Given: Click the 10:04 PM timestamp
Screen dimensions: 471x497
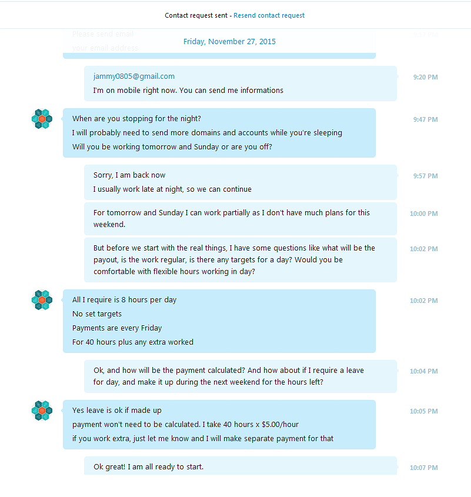Looking at the screenshot, I should click(424, 371).
